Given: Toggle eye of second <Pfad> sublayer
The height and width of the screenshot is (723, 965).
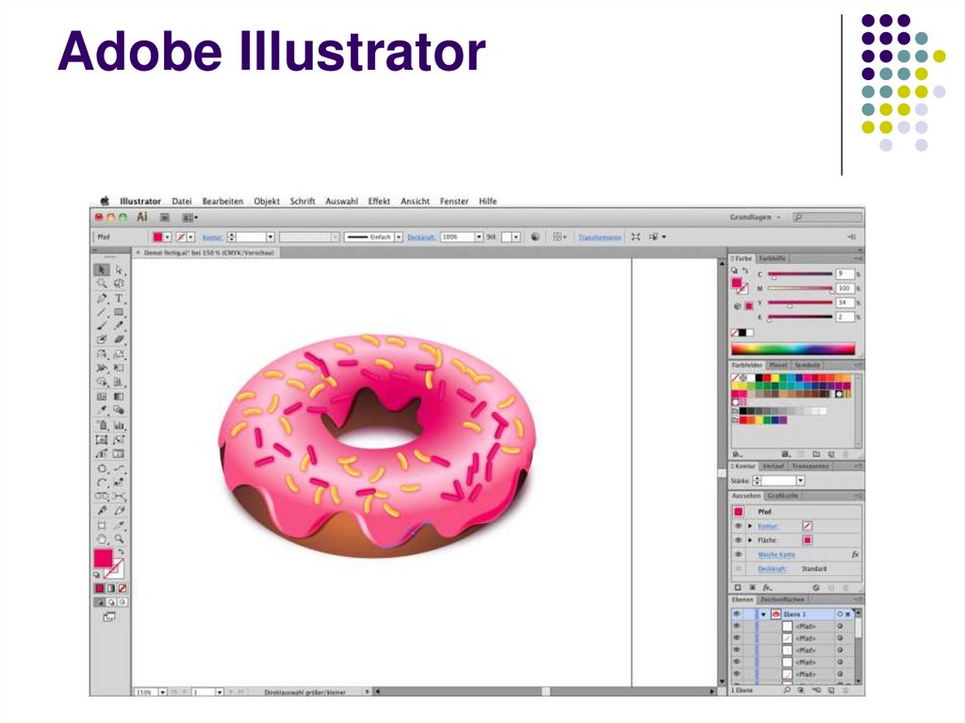Looking at the screenshot, I should pyautogui.click(x=737, y=638).
